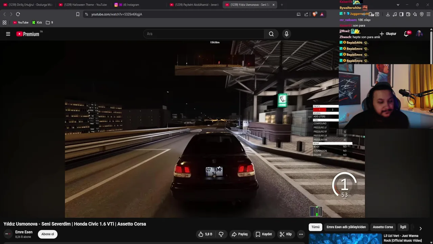Open Lil Uzi Vert - Just Wanna Rock title
This screenshot has height=244, width=433.
(x=403, y=238)
